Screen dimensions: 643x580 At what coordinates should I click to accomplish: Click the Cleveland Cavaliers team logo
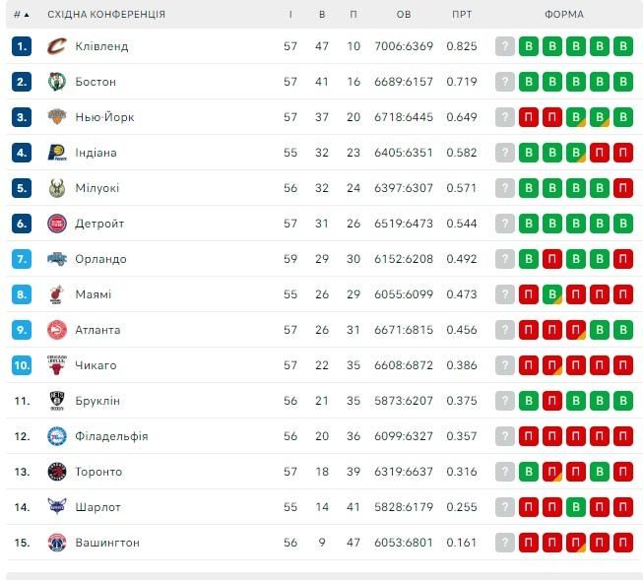pyautogui.click(x=56, y=46)
